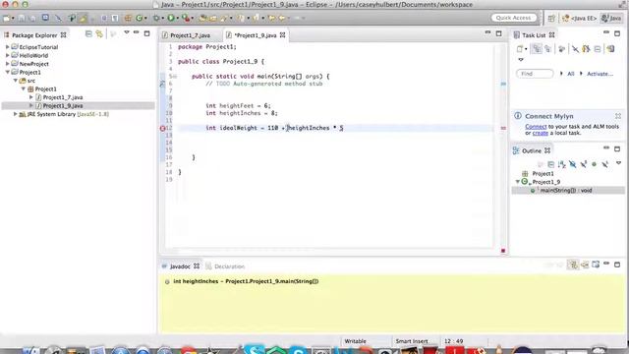Toggle Focus on Workweek in Task List

tap(561, 49)
